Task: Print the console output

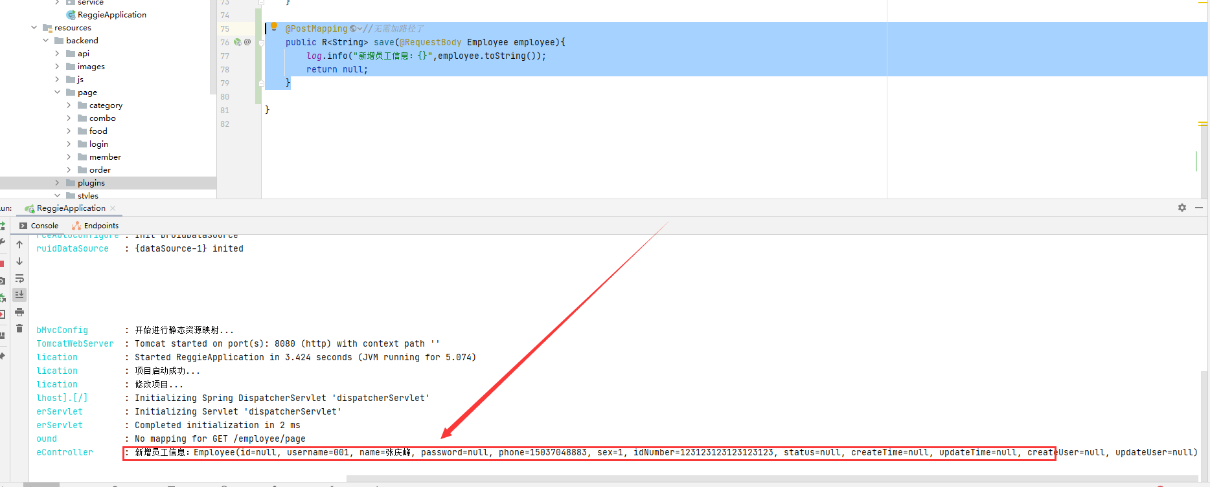Action: click(19, 312)
